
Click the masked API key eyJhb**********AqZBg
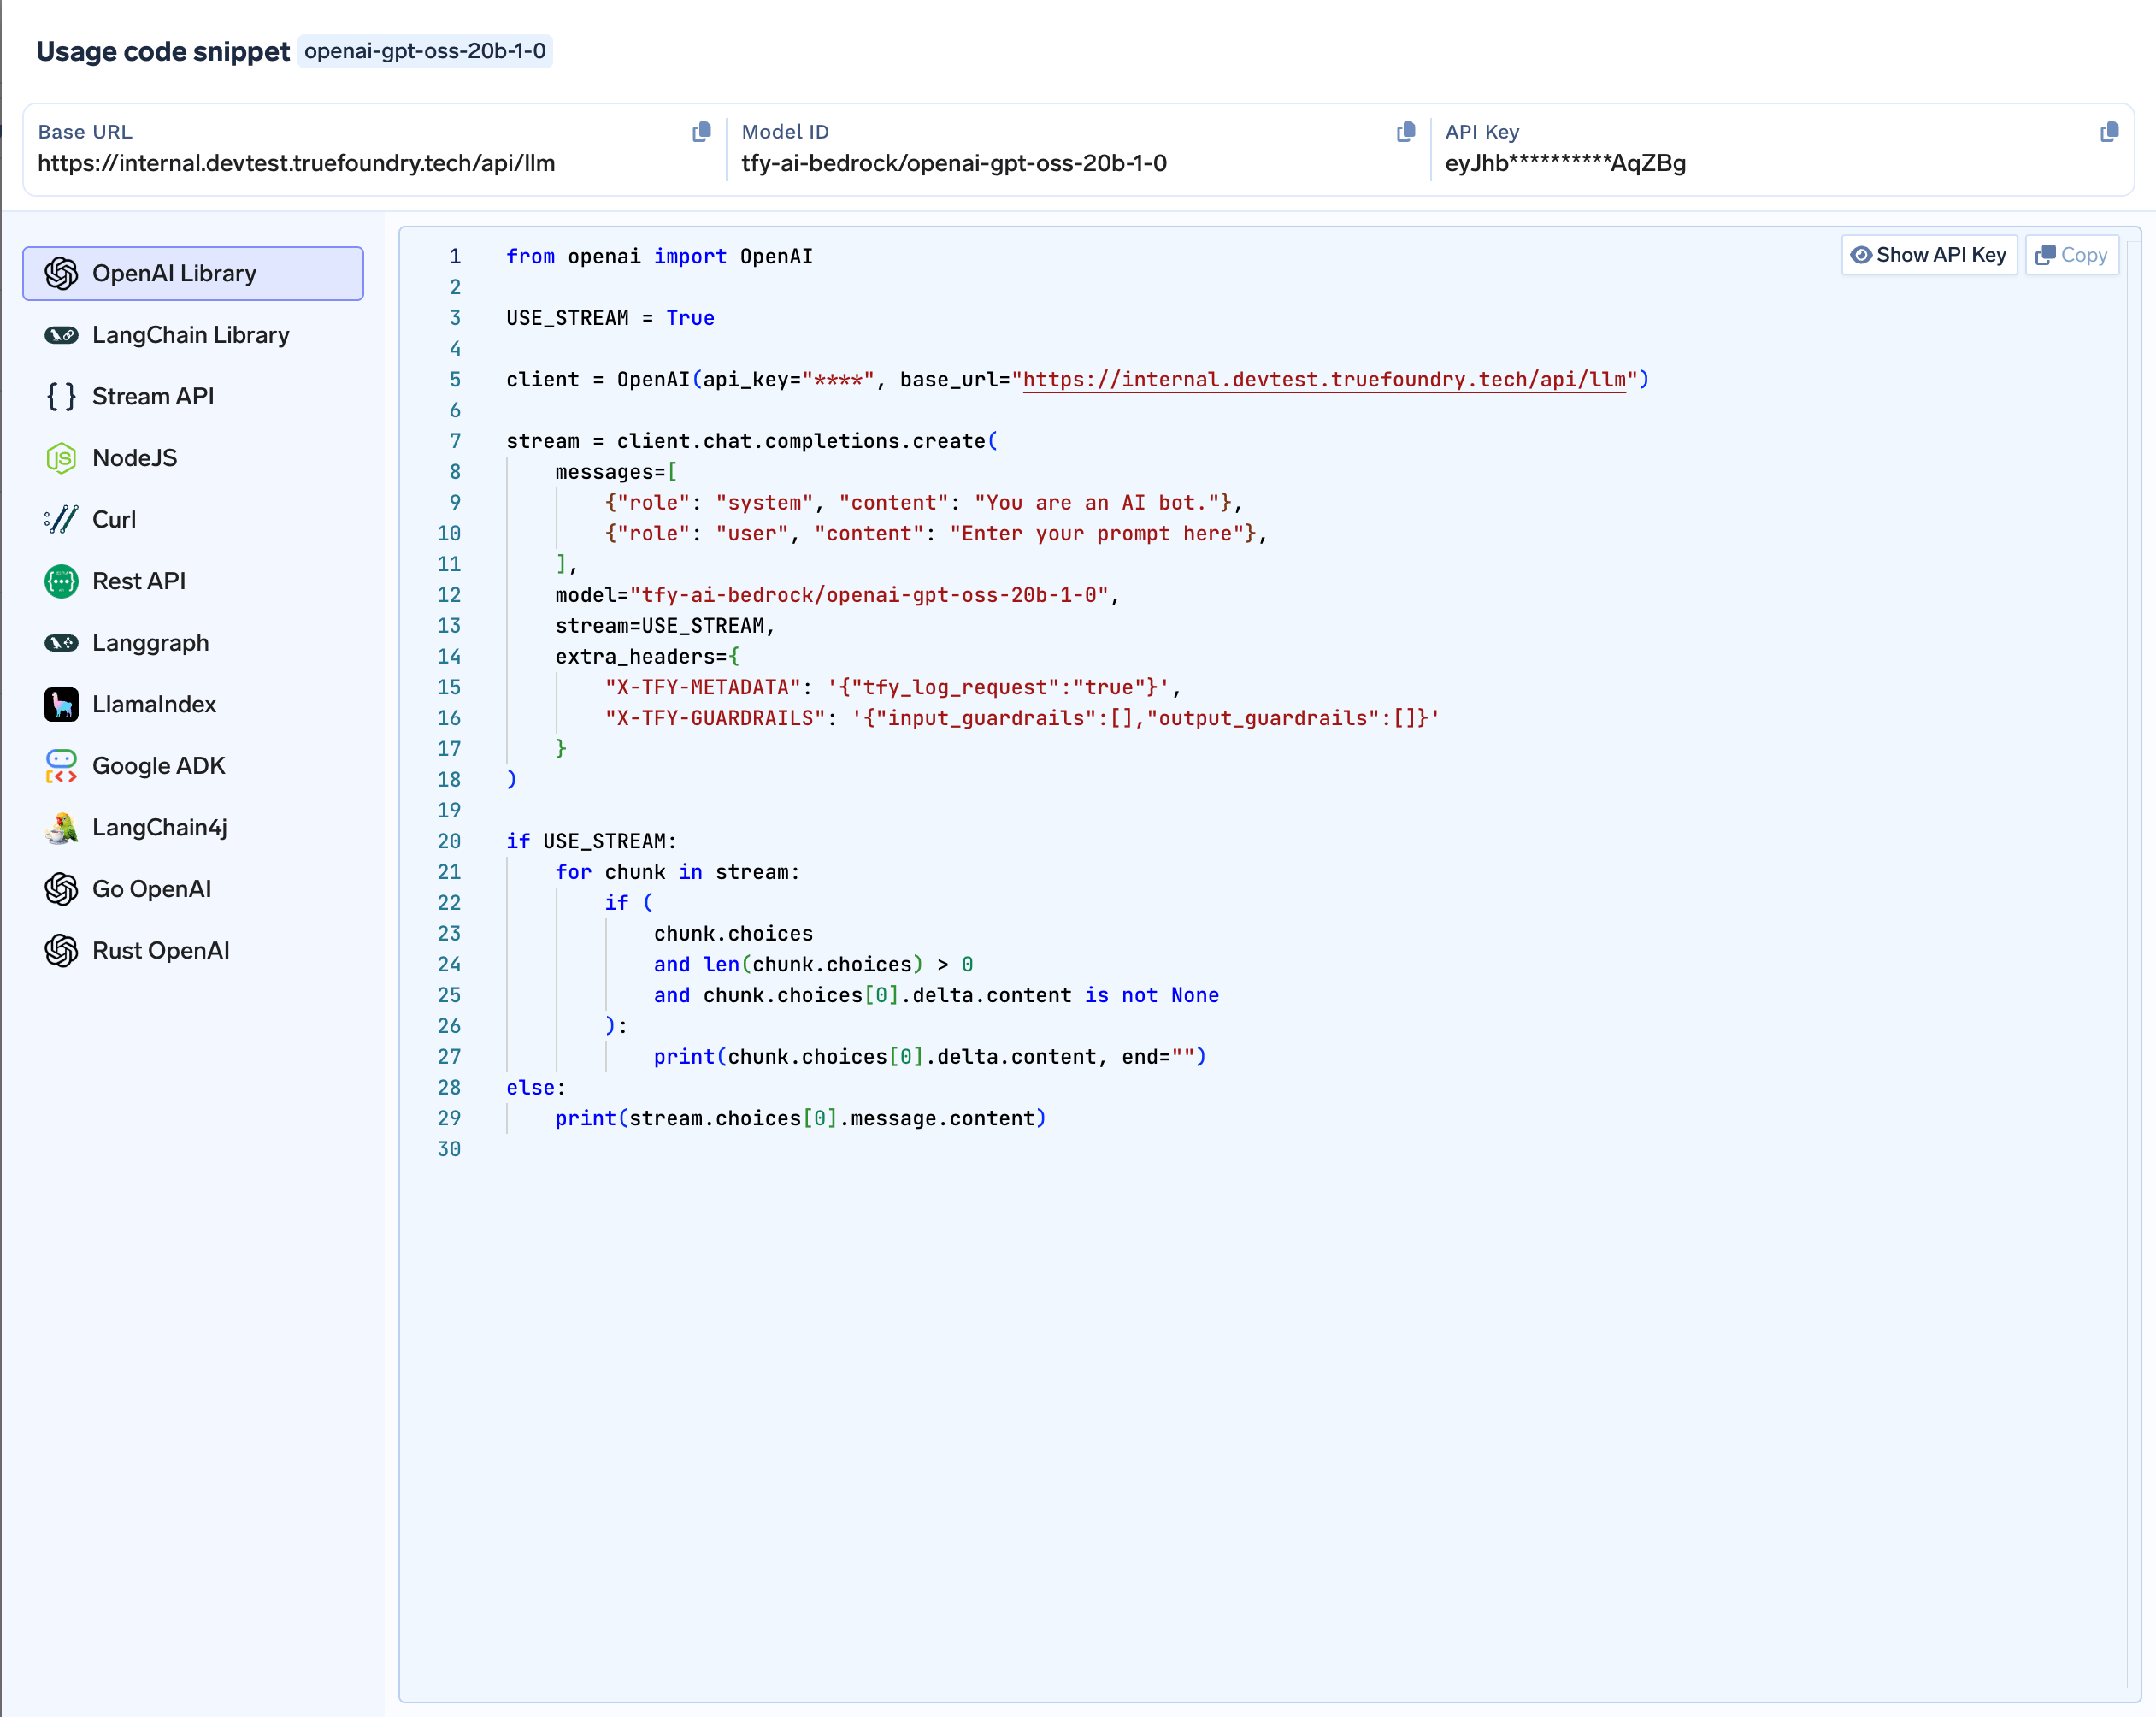click(x=1565, y=163)
